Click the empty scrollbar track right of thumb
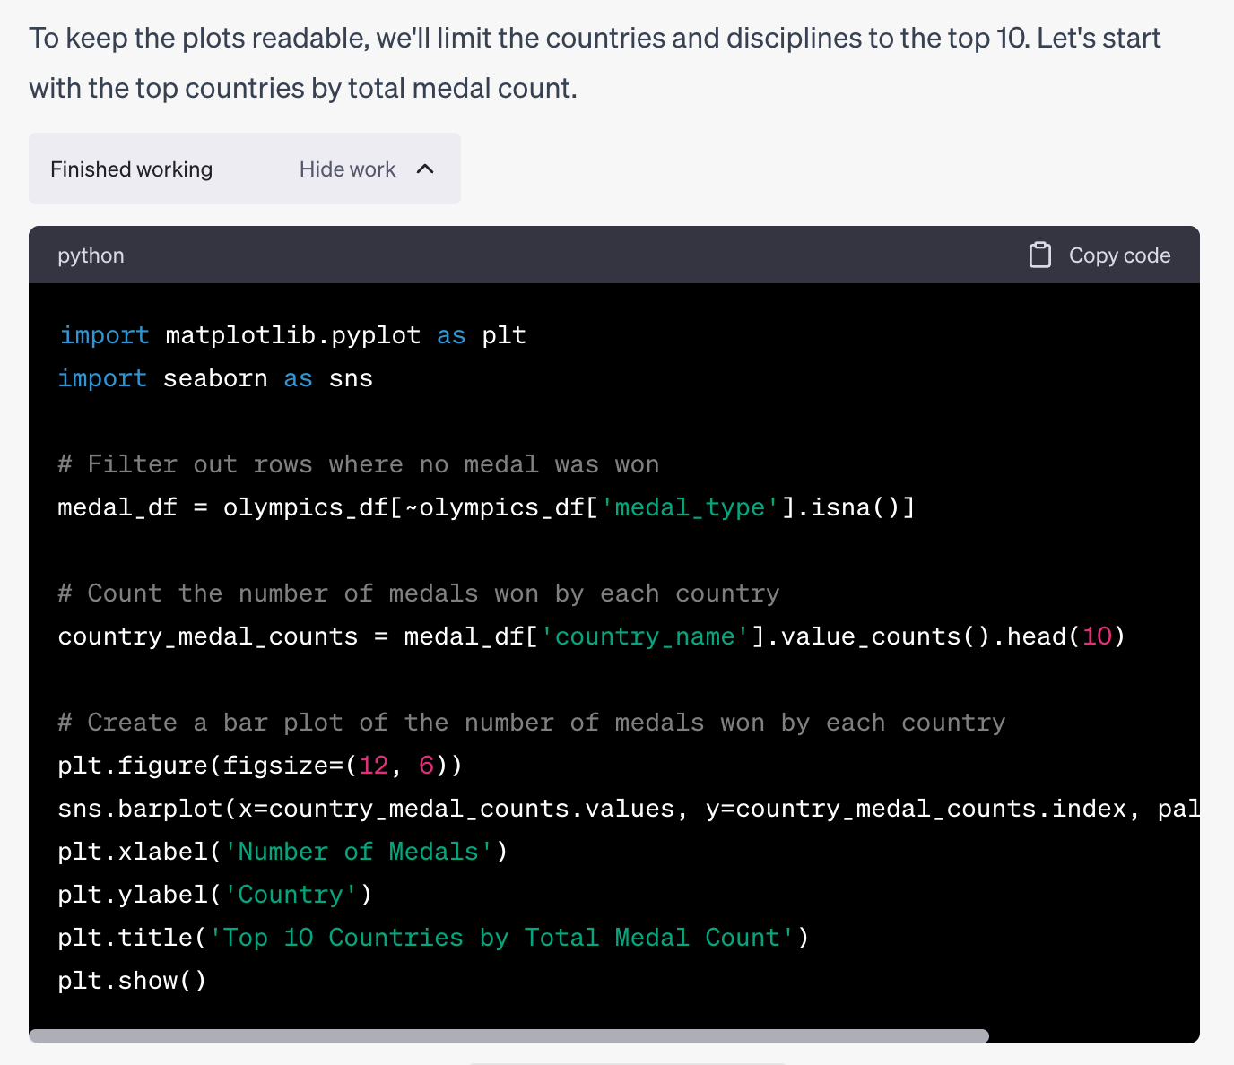 [x=1092, y=1036]
